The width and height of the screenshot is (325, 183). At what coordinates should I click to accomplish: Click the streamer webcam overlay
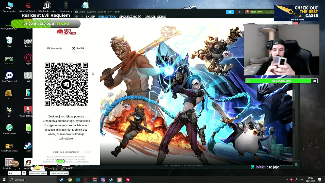pyautogui.click(x=282, y=50)
